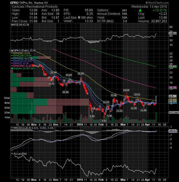Click the 11.69 price label
Image resolution: width=179 pixels, height=182 pixels.
tap(106, 102)
